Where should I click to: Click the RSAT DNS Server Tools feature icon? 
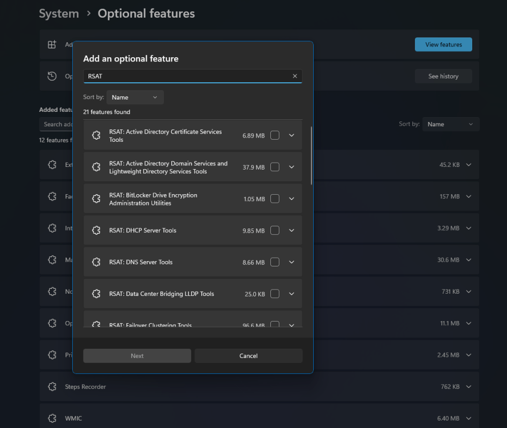coord(96,262)
